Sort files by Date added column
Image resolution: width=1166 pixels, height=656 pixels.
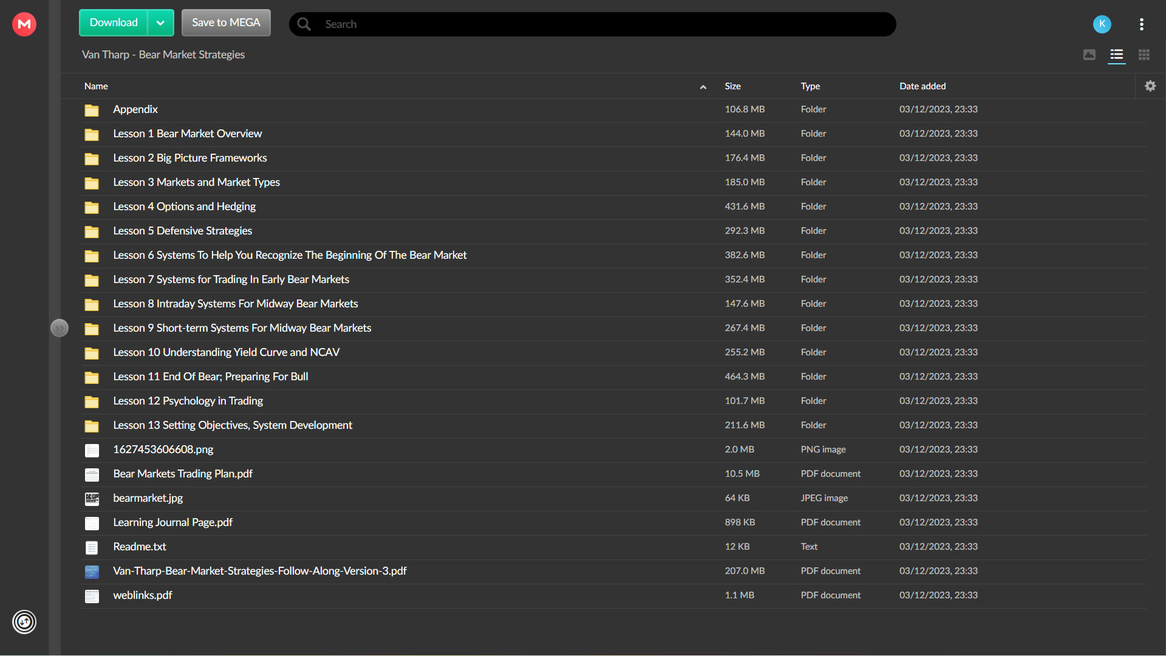922,86
